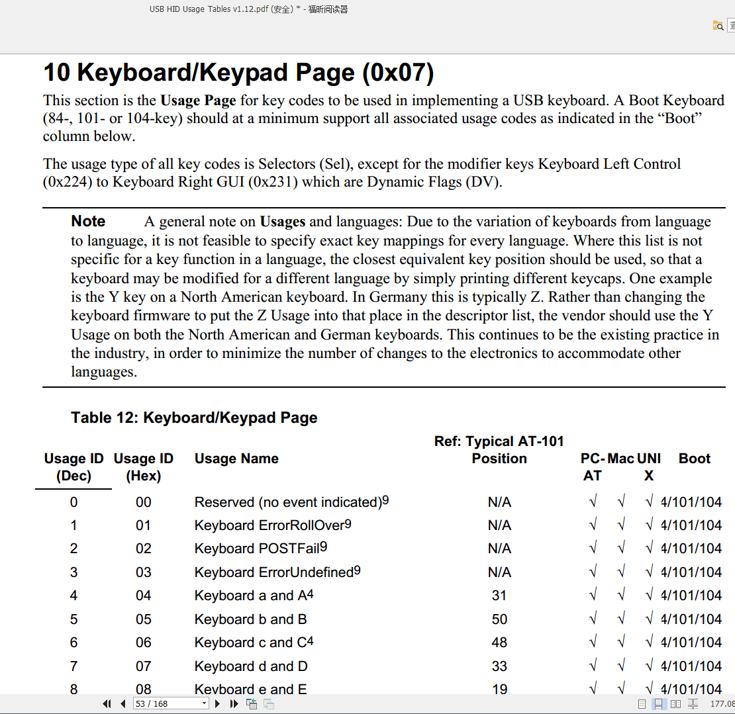This screenshot has height=714, width=735.
Task: Switch to single page view mode
Action: (x=642, y=703)
